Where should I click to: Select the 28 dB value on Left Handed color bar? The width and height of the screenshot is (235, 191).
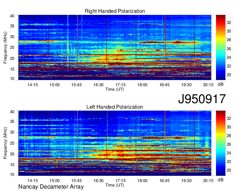(229, 136)
